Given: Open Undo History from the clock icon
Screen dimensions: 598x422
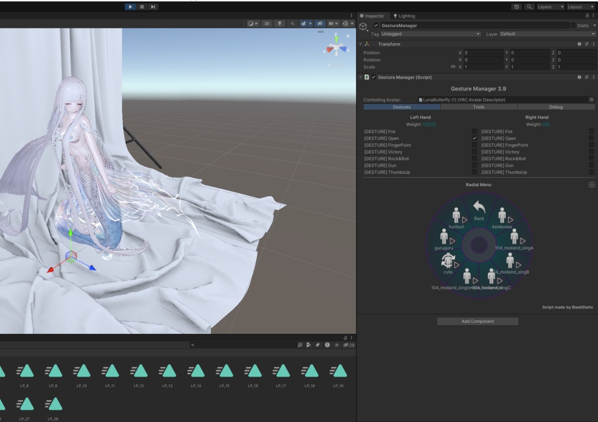Looking at the screenshot, I should click(516, 7).
